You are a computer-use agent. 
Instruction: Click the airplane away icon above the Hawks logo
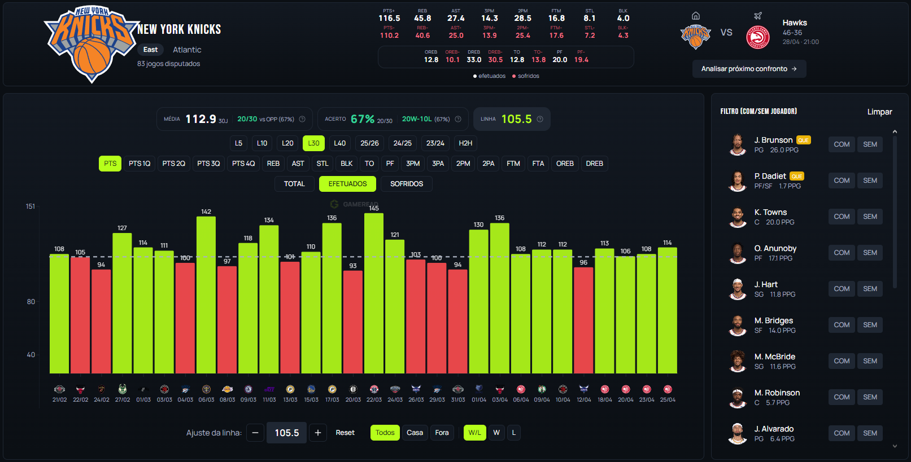[x=758, y=16]
